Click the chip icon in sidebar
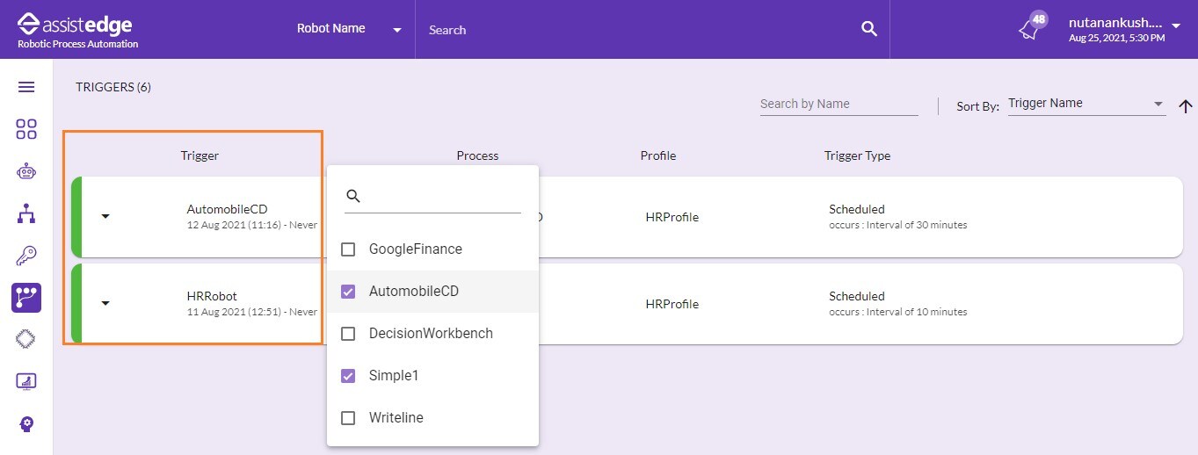Image resolution: width=1198 pixels, height=455 pixels. coord(26,340)
